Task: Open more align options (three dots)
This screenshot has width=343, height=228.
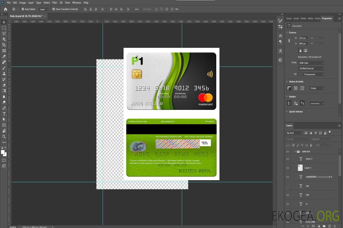Action: (x=137, y=9)
